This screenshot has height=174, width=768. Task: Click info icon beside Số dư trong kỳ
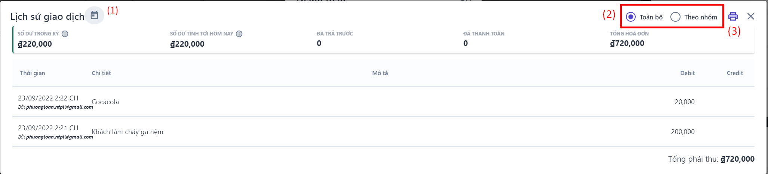(65, 34)
